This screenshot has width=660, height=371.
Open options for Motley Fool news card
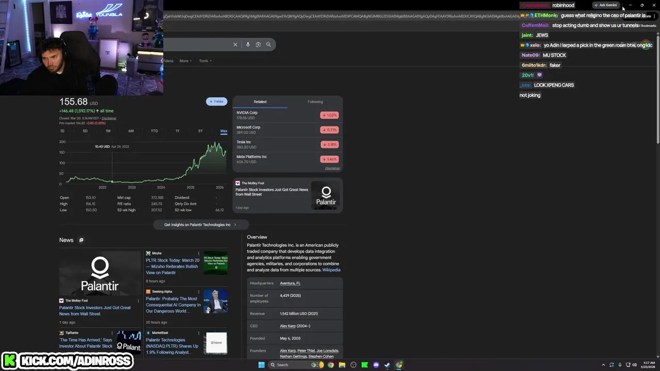pyautogui.click(x=138, y=300)
